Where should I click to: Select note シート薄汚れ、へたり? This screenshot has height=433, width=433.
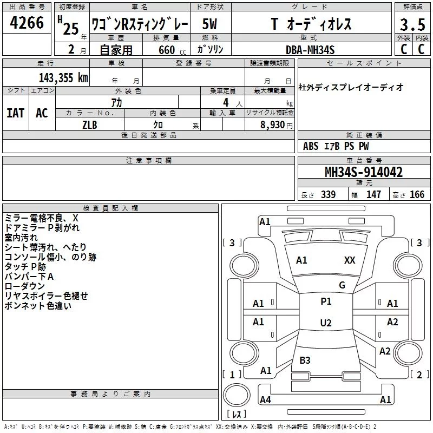coord(45,247)
